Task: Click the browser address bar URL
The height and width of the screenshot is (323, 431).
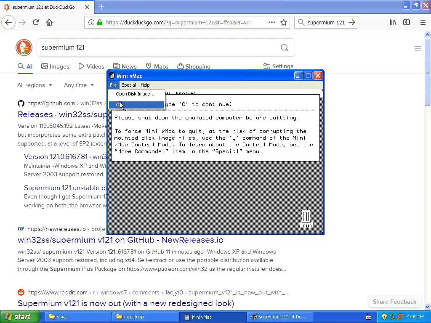Action: point(178,22)
